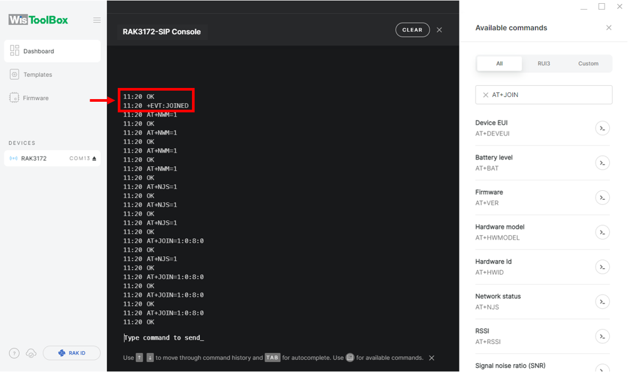Open the Firmware page
Screen dimensions: 629x372
36,98
